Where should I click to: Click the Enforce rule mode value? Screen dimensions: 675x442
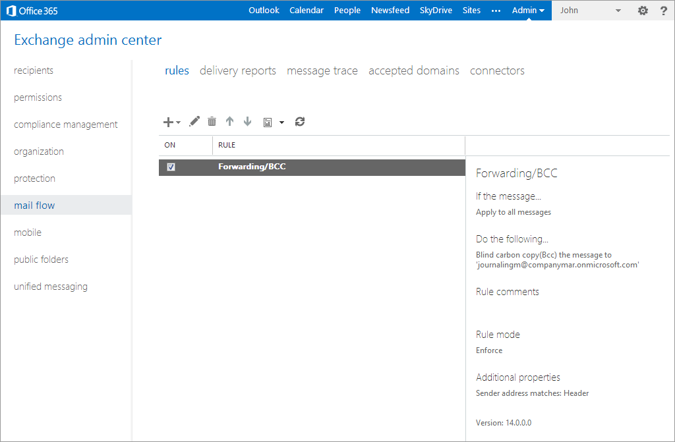pyautogui.click(x=489, y=350)
